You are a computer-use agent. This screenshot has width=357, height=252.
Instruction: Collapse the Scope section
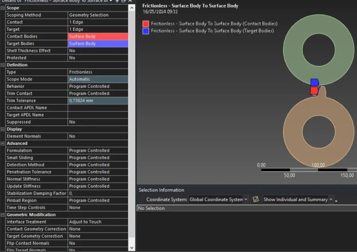(x=3, y=8)
